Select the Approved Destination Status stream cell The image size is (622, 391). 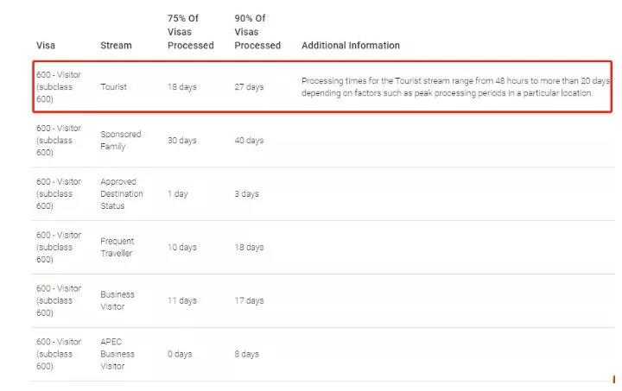tap(122, 194)
